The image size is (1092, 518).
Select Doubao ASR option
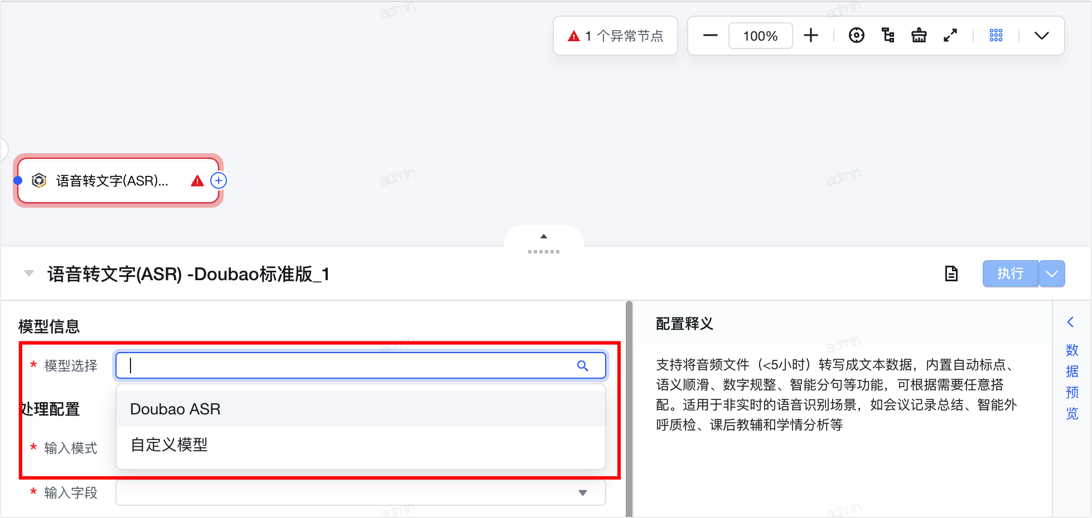[x=361, y=409]
